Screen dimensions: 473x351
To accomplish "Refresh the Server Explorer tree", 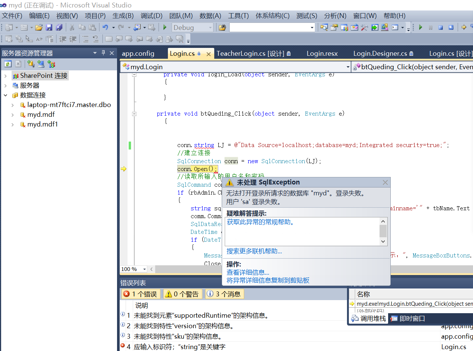I will coord(8,64).
